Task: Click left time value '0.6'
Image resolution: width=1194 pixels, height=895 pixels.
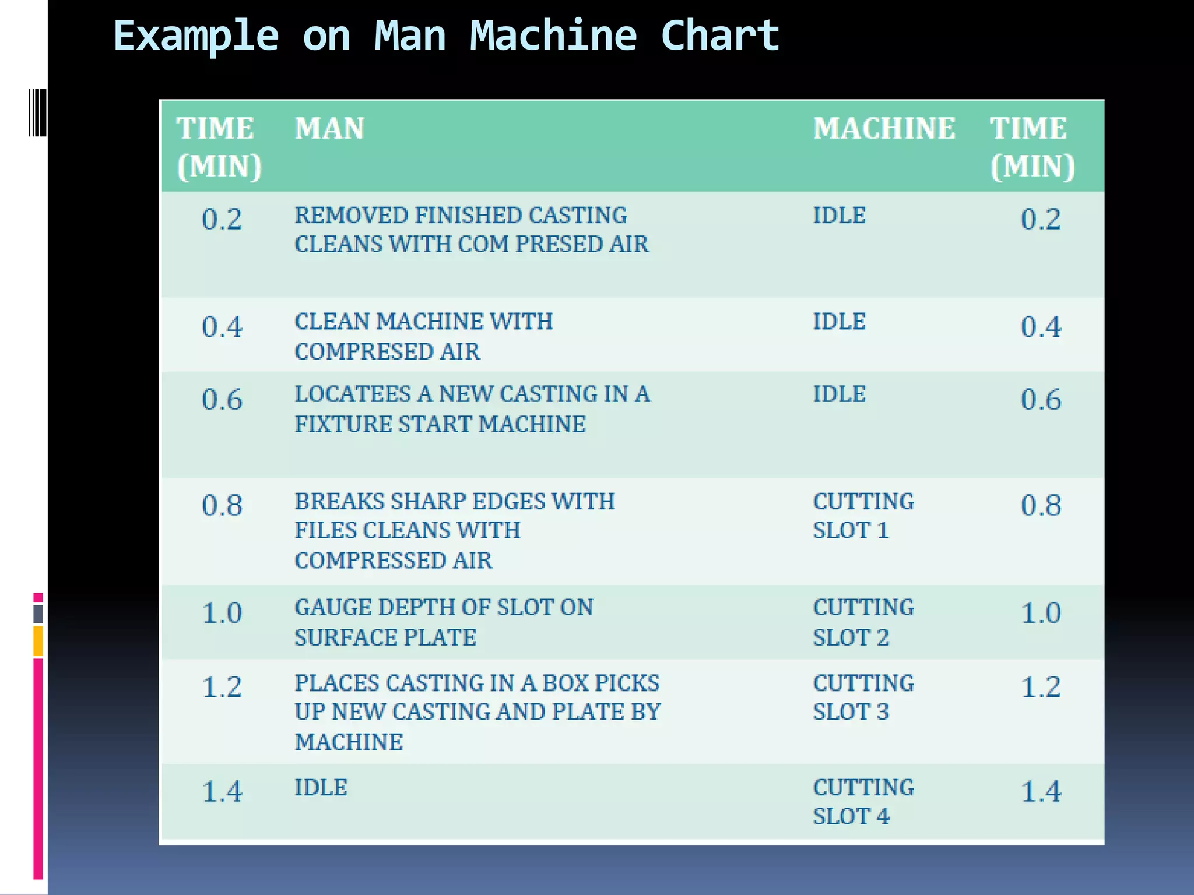Action: coord(222,399)
